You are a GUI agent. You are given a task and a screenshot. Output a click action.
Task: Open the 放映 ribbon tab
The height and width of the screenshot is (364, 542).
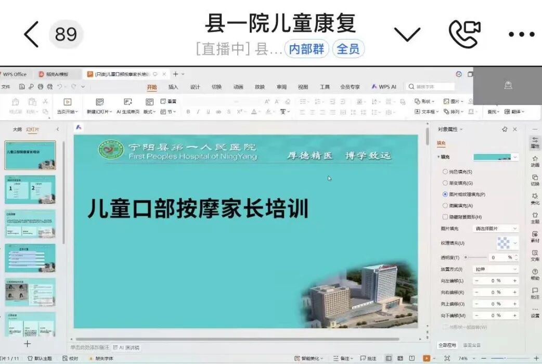point(260,87)
